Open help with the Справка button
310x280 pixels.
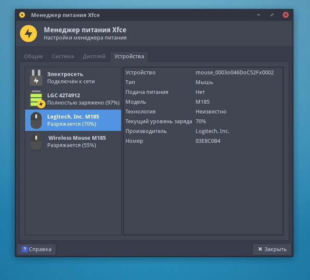point(37,249)
